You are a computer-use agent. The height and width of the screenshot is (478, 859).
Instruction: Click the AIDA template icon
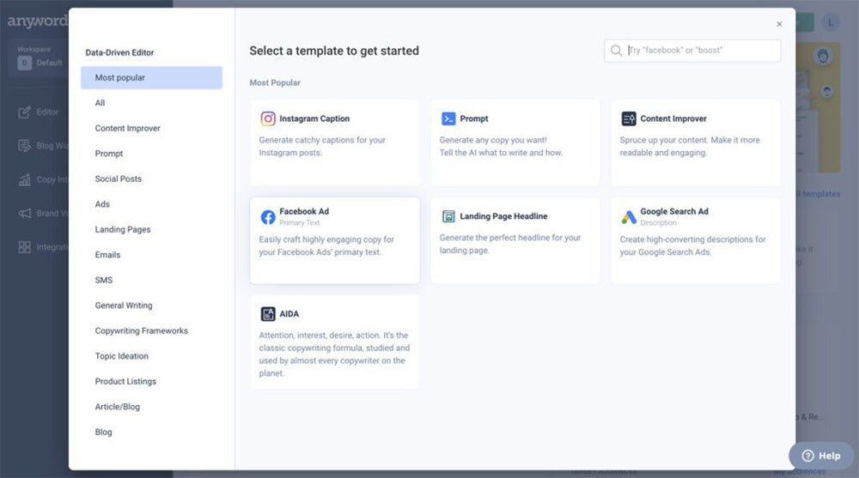pyautogui.click(x=268, y=314)
